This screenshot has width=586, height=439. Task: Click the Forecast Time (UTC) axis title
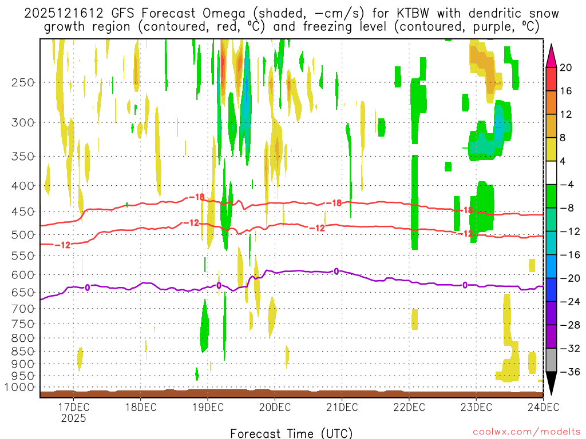[x=291, y=433]
